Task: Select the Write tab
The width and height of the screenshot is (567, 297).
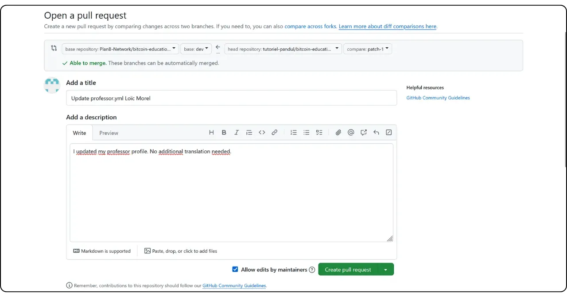Action: pos(80,133)
